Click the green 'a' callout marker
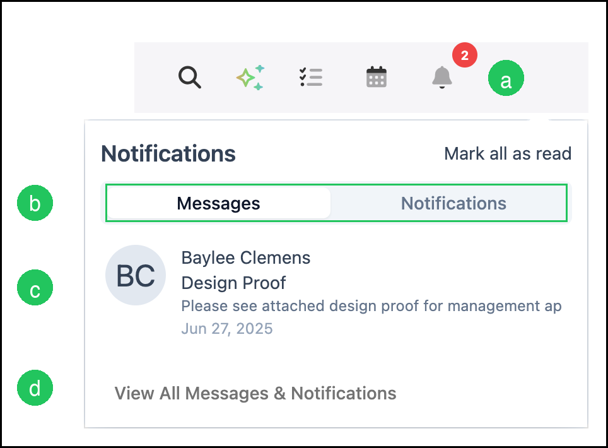The height and width of the screenshot is (448, 608). 506,78
